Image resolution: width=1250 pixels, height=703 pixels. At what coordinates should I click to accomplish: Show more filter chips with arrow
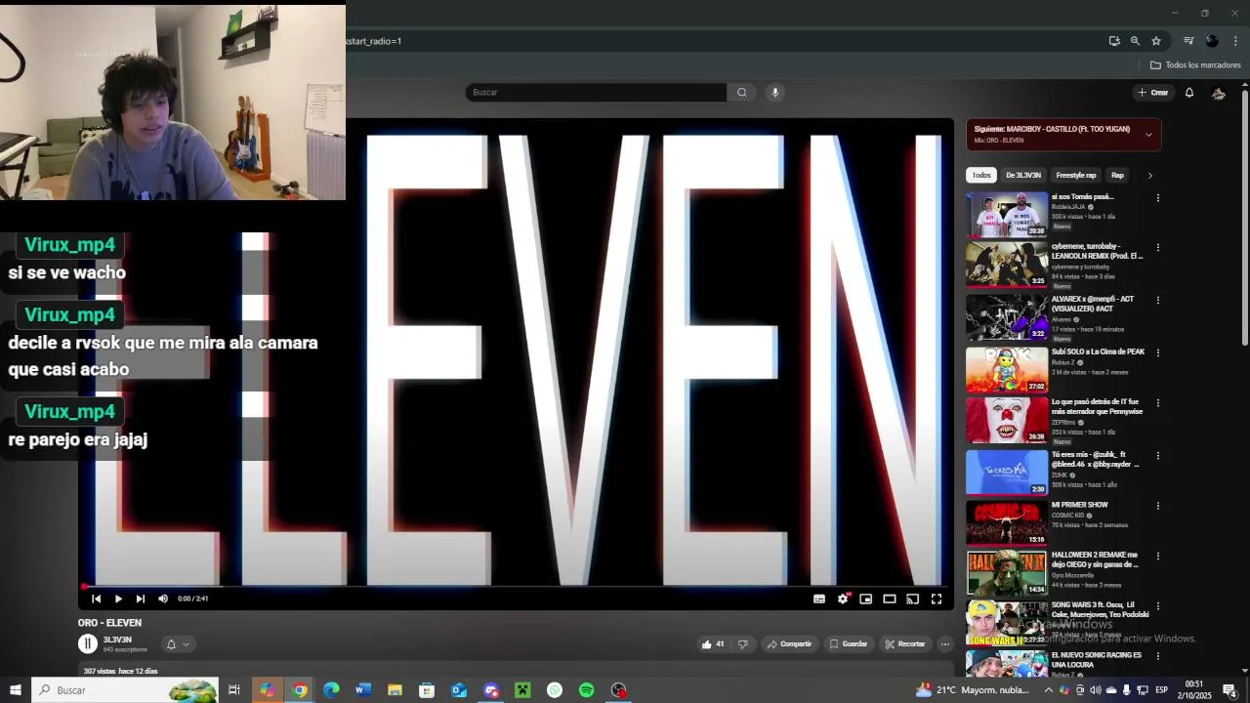(1149, 175)
